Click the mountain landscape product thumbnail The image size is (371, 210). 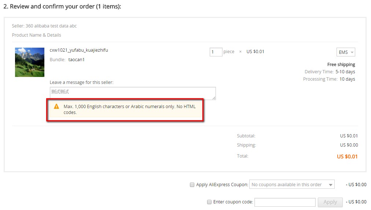pyautogui.click(x=30, y=62)
